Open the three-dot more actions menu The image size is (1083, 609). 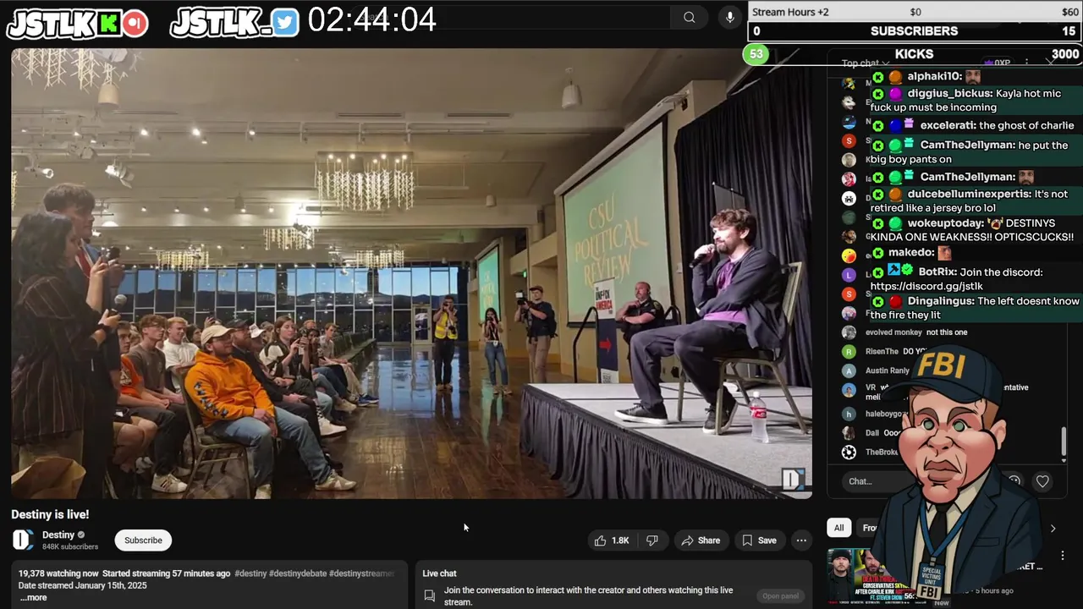pos(801,540)
